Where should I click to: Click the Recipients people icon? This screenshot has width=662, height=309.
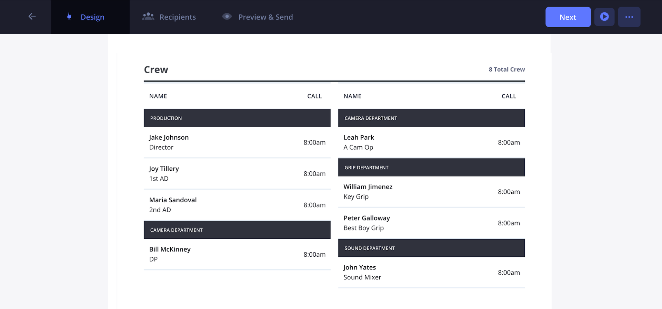coord(148,17)
